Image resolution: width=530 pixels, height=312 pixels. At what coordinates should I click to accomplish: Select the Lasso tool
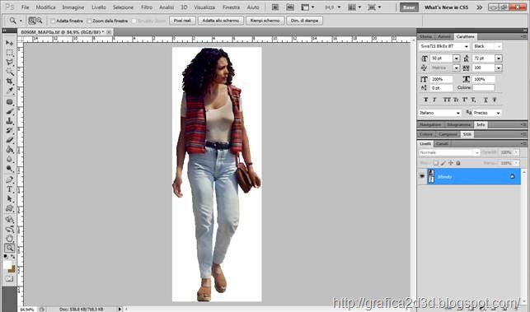pyautogui.click(x=9, y=63)
